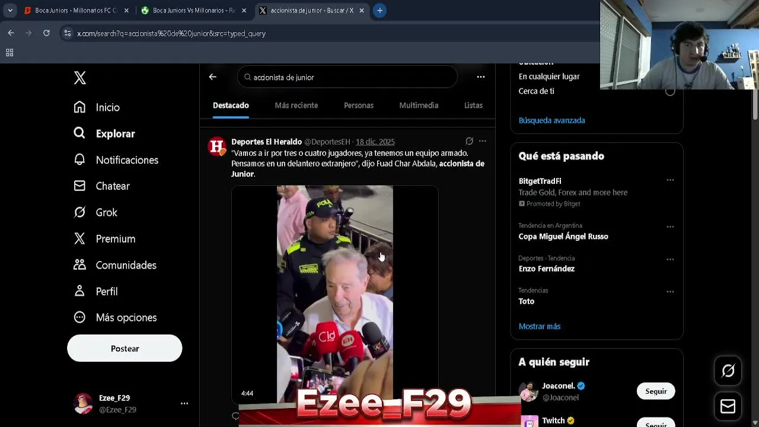Click the A quién seguir heading

[554, 362]
